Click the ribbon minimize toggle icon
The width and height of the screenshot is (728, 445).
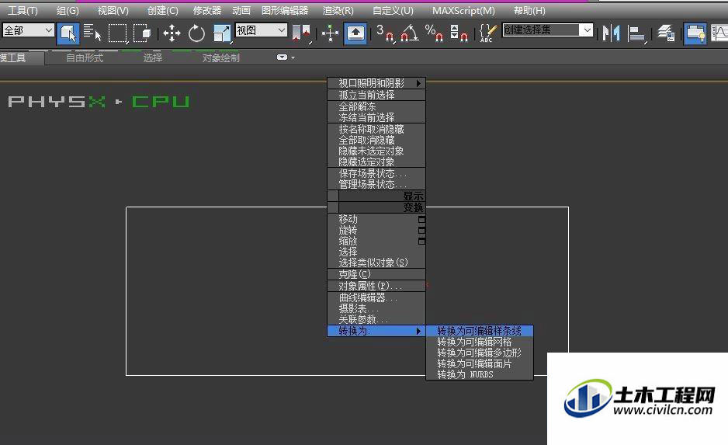[282, 57]
